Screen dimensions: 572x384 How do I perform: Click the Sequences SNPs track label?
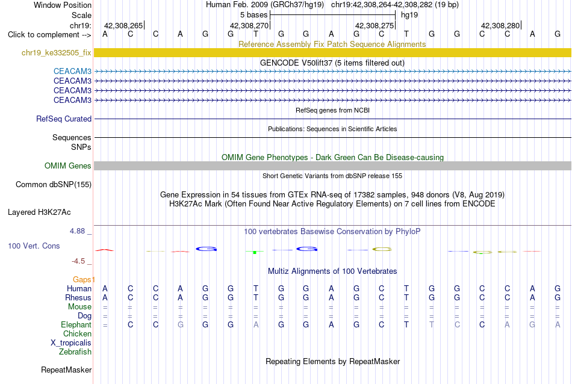pyautogui.click(x=72, y=142)
